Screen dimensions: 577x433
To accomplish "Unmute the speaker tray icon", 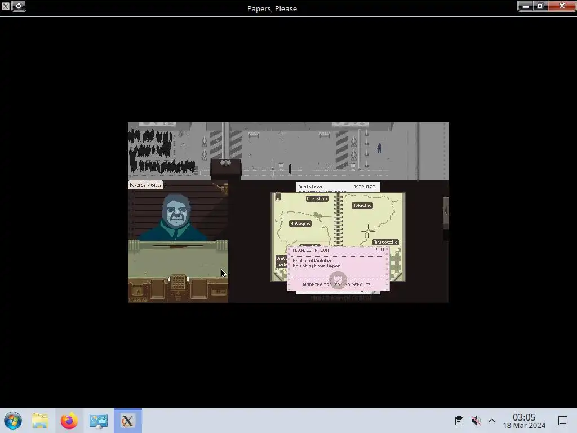I will click(476, 421).
